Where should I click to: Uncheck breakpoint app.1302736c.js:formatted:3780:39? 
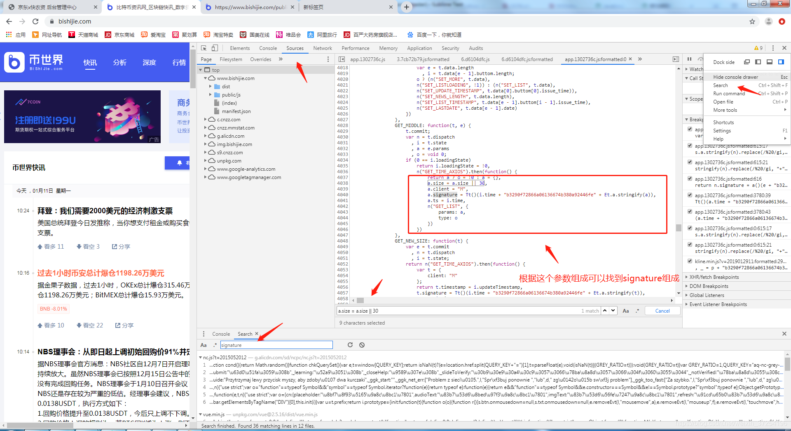coord(690,195)
